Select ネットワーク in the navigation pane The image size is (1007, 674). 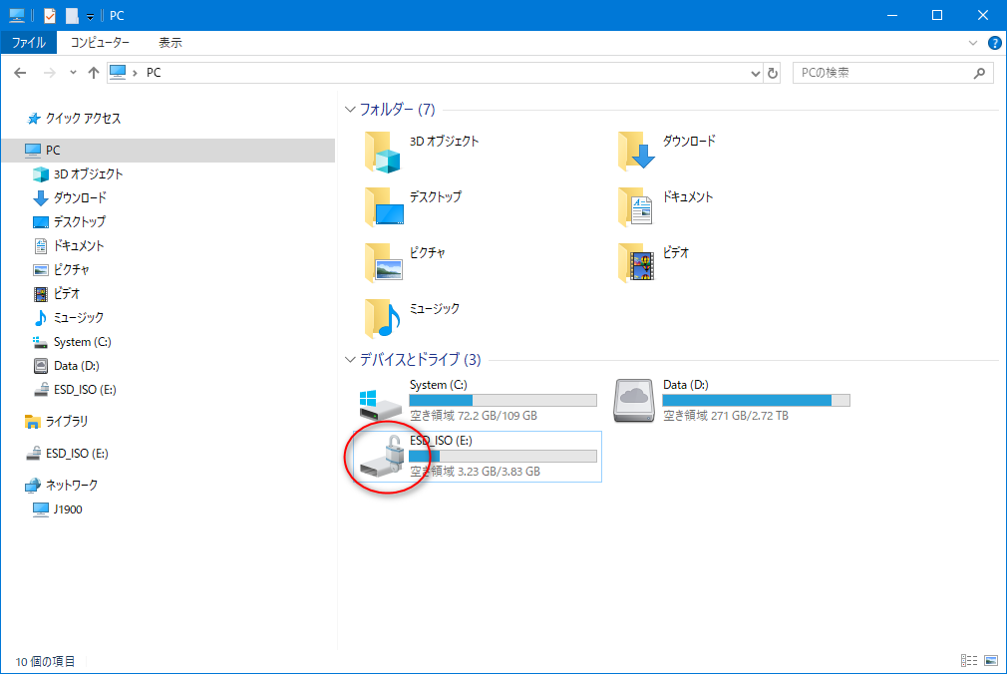coord(72,485)
